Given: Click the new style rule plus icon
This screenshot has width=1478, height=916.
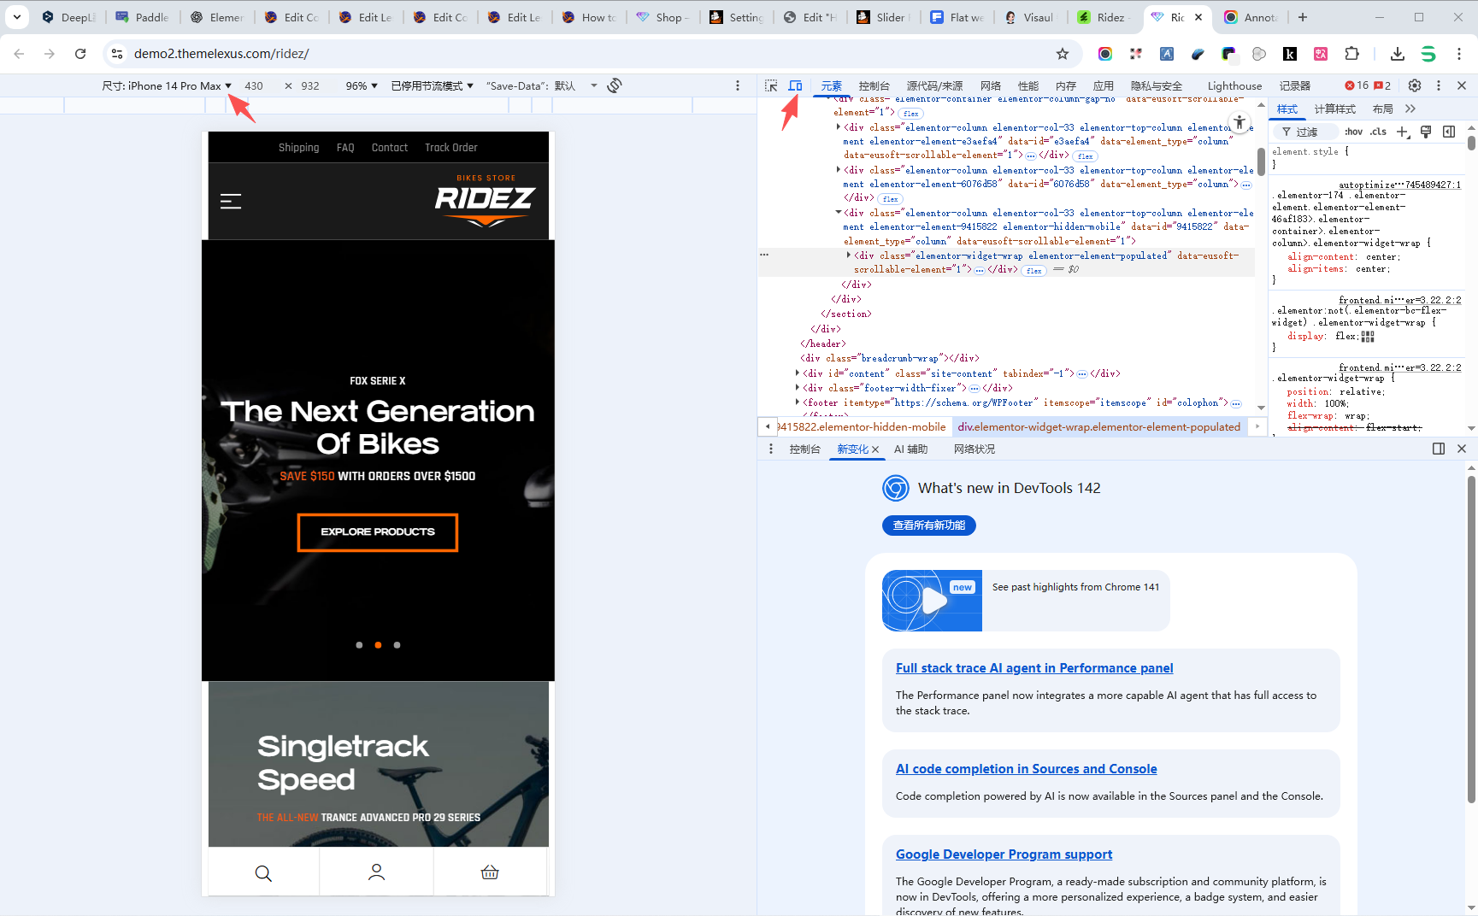Looking at the screenshot, I should point(1402,132).
